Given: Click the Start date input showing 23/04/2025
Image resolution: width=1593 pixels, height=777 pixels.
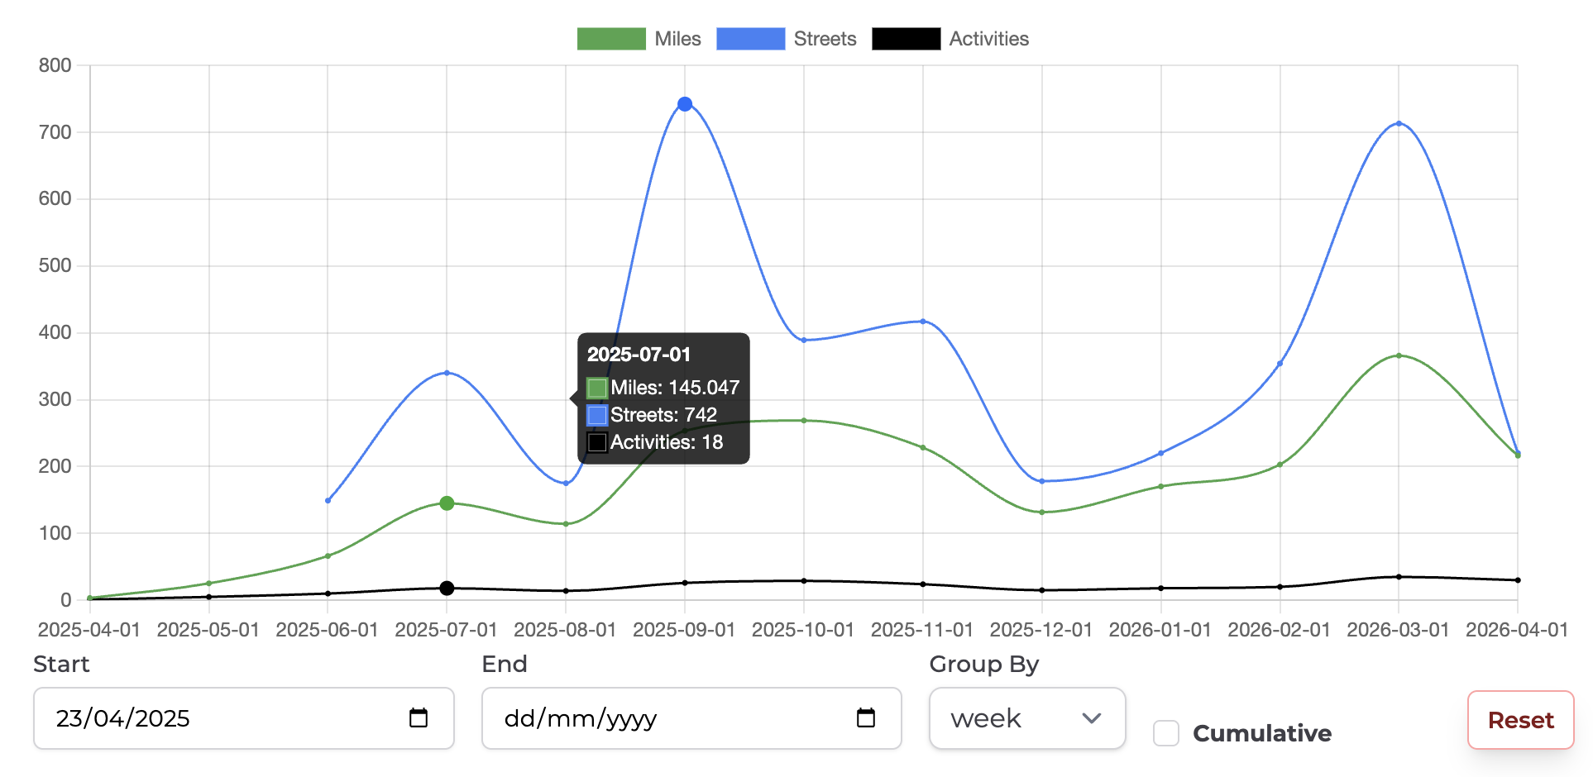Looking at the screenshot, I should pyautogui.click(x=207, y=718).
